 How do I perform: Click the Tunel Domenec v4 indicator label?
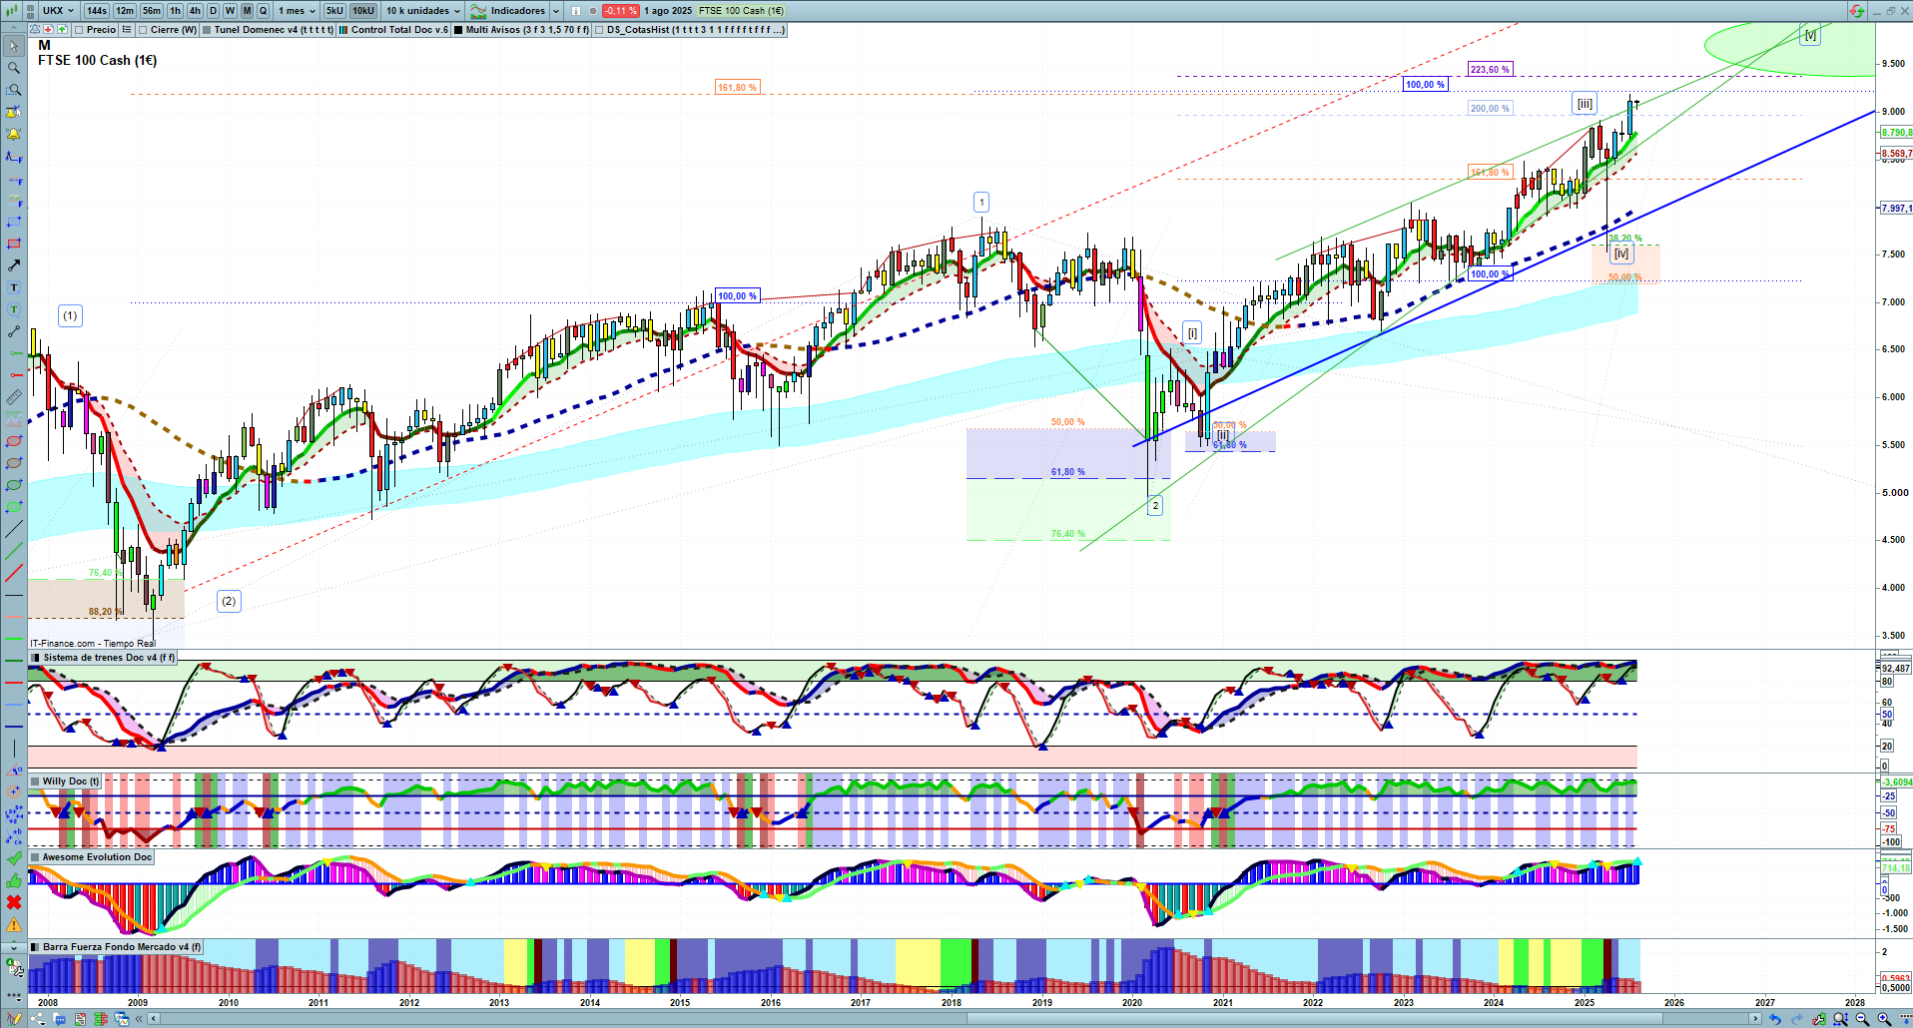(274, 30)
